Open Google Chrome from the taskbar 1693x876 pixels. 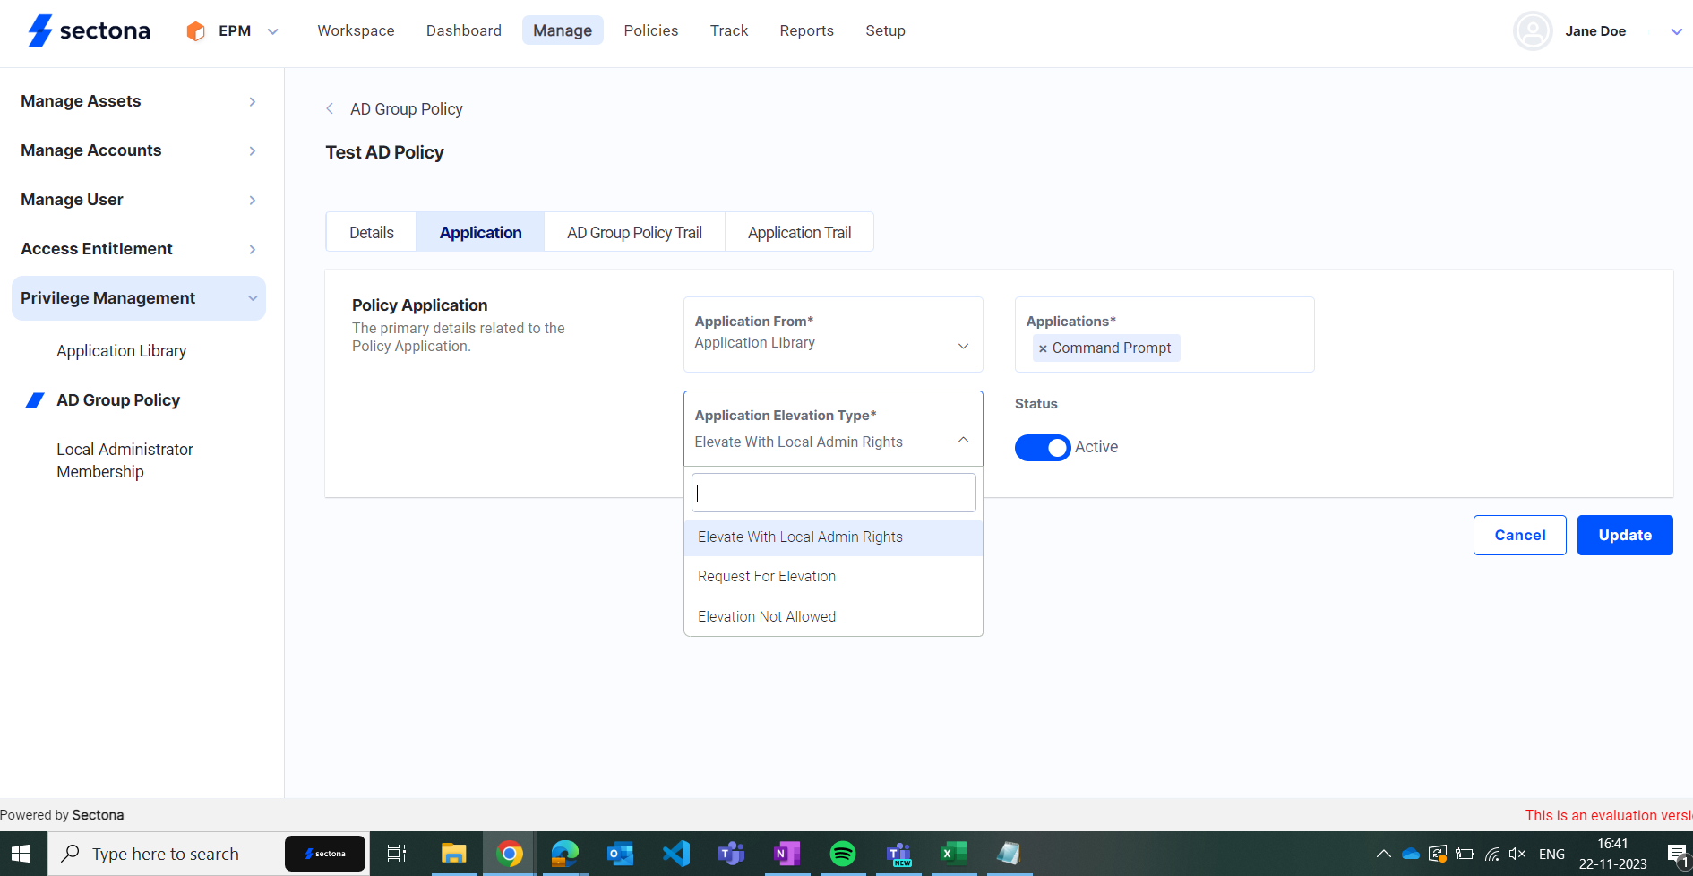509,853
